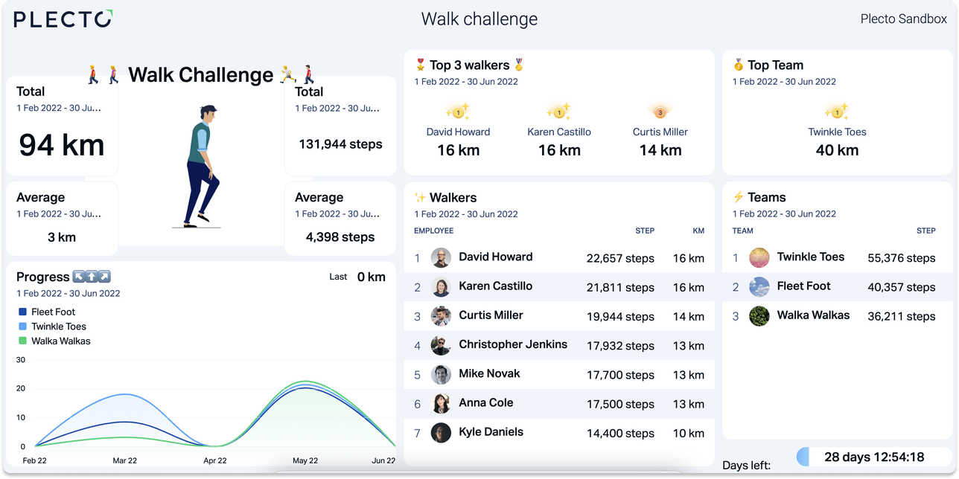
Task: Click the bronze medal above Curtis Miller
Action: (660, 112)
